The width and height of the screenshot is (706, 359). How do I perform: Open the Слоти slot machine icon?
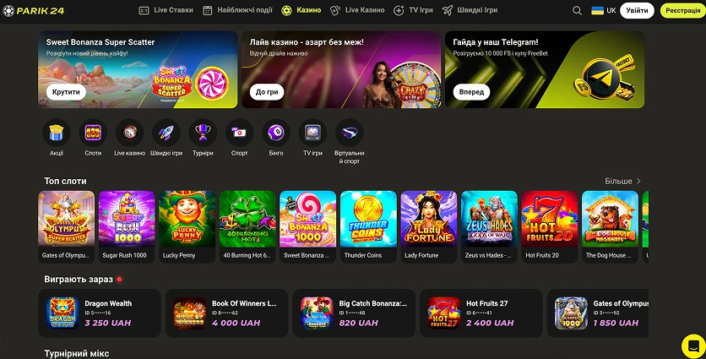tap(93, 133)
